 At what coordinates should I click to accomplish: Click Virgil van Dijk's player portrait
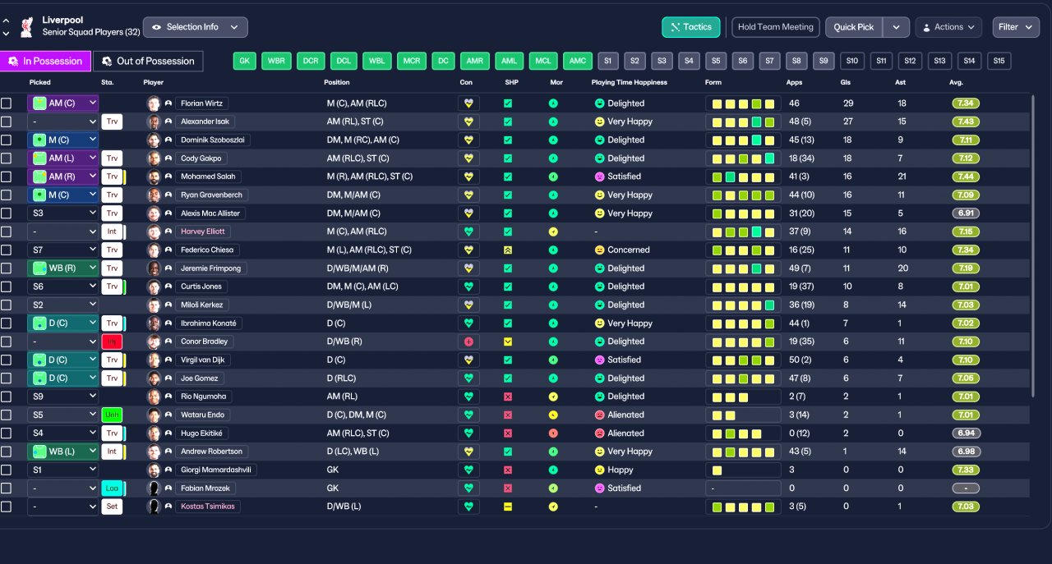coord(153,360)
